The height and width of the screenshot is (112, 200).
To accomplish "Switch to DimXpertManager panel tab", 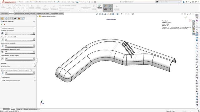I will [15, 19].
